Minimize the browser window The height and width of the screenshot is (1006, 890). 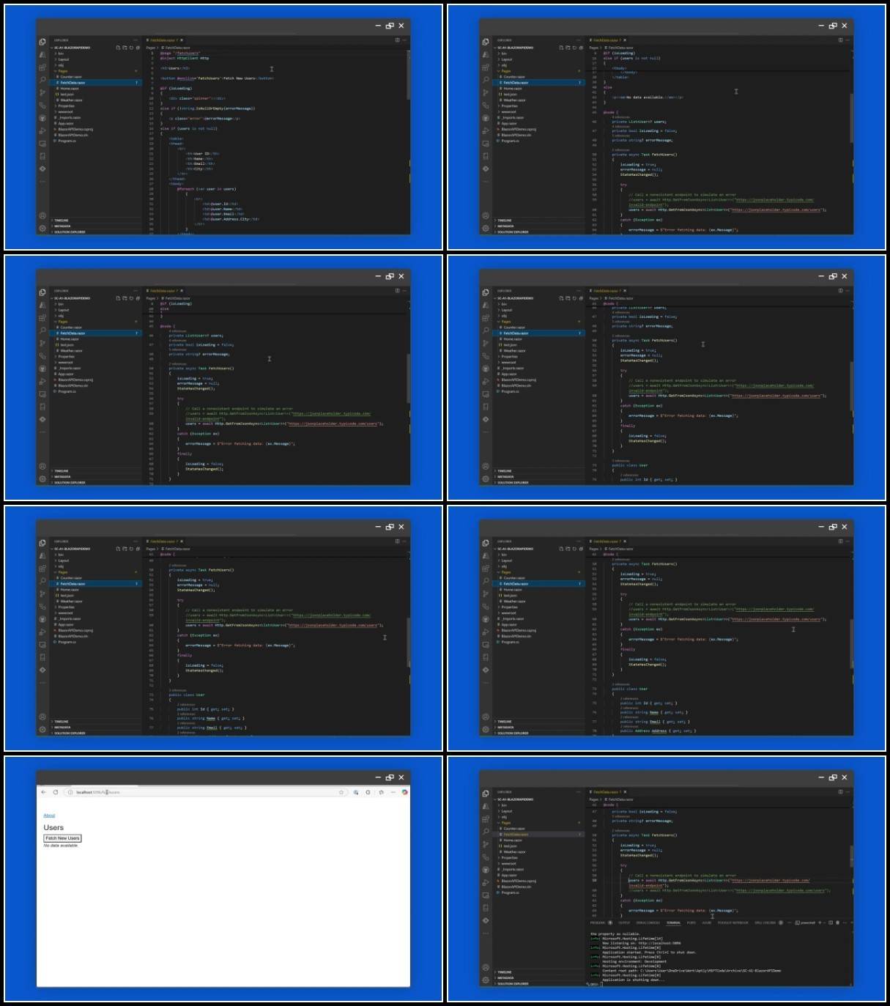(x=378, y=777)
